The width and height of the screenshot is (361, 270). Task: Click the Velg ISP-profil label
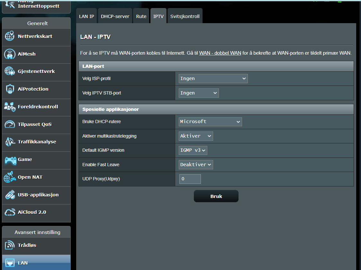(96, 78)
